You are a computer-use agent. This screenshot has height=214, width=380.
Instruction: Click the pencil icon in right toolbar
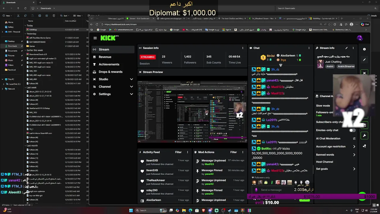click(x=364, y=59)
